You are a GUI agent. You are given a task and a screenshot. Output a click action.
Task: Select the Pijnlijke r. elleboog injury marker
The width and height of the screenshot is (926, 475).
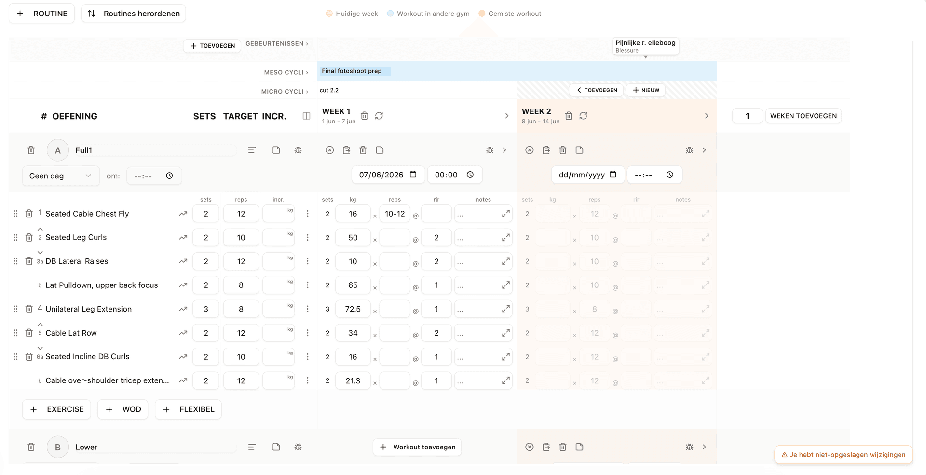click(x=645, y=46)
